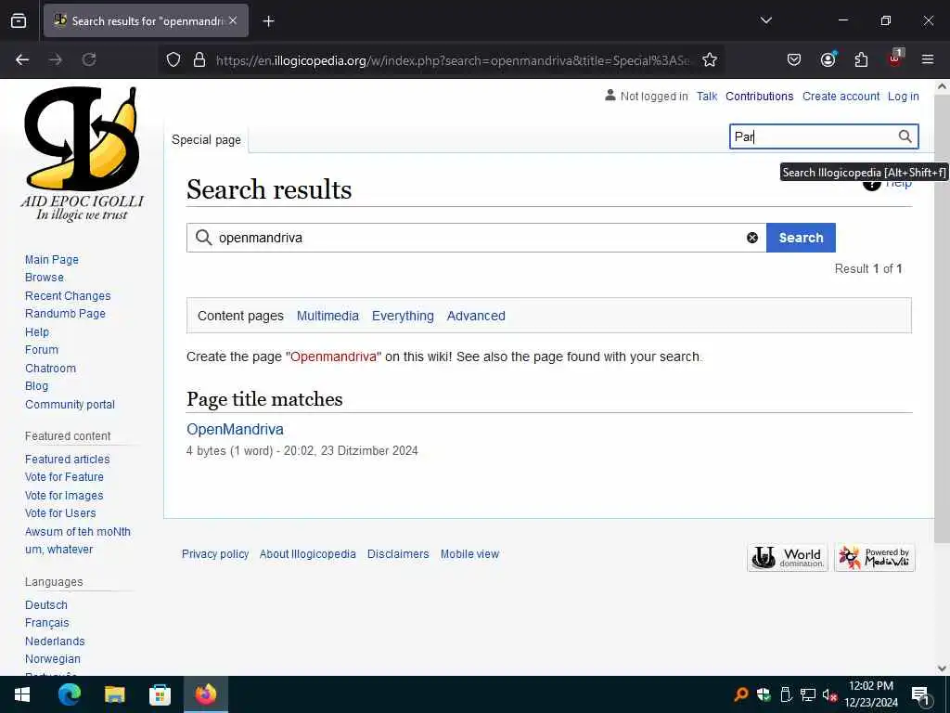Expand the list all tabs chevron
950x713 pixels.
coord(765,20)
